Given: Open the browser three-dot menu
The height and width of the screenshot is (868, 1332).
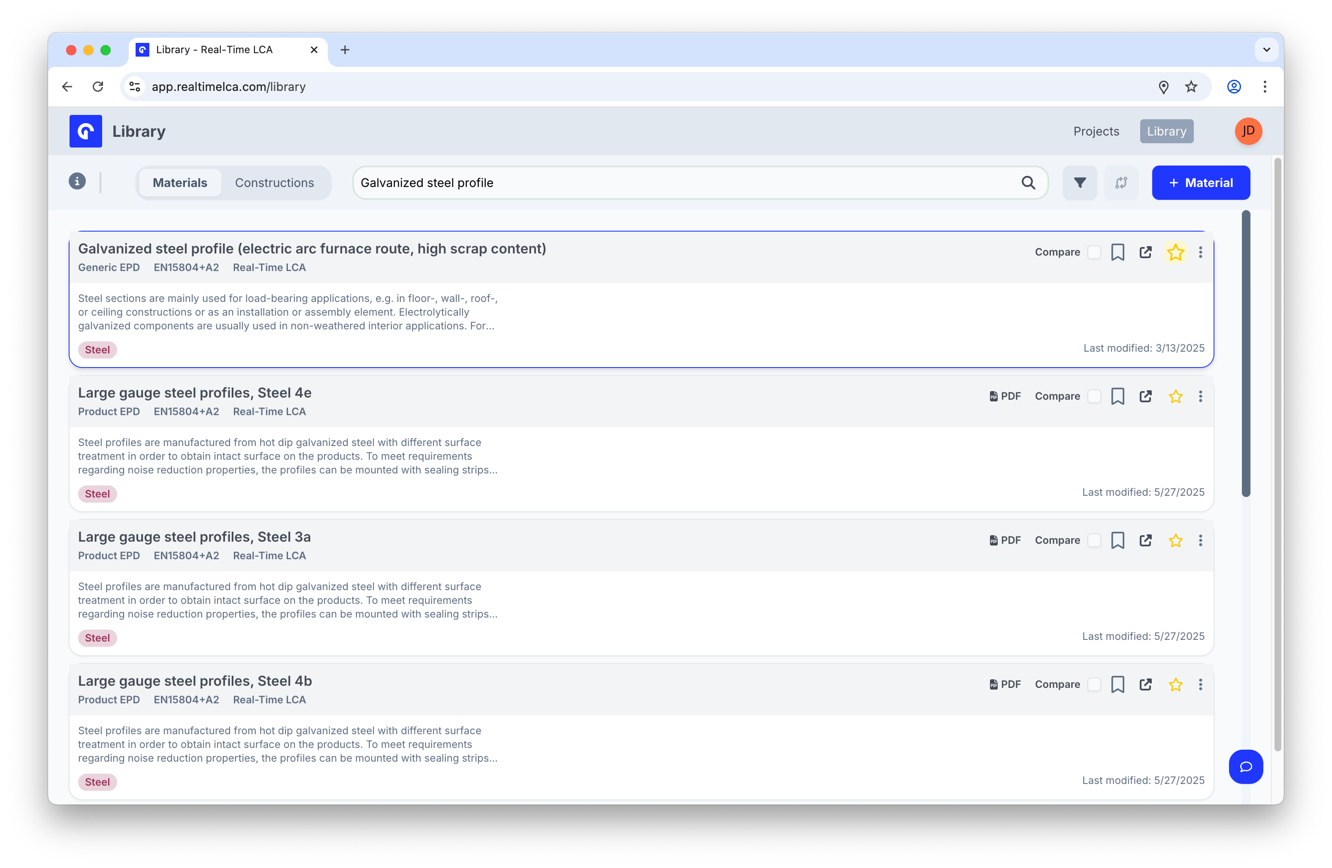Looking at the screenshot, I should click(1265, 87).
